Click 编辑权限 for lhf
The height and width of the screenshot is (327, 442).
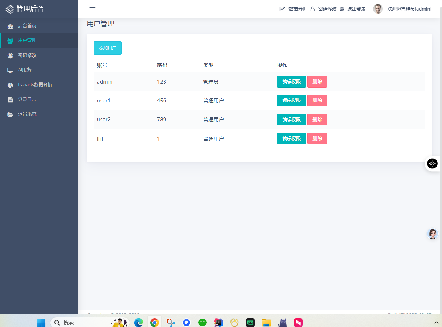pyautogui.click(x=291, y=138)
